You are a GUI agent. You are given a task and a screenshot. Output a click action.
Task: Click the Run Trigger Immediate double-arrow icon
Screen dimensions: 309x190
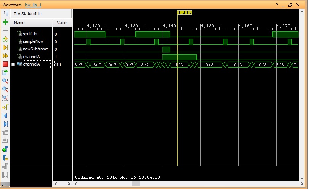coord(5,56)
